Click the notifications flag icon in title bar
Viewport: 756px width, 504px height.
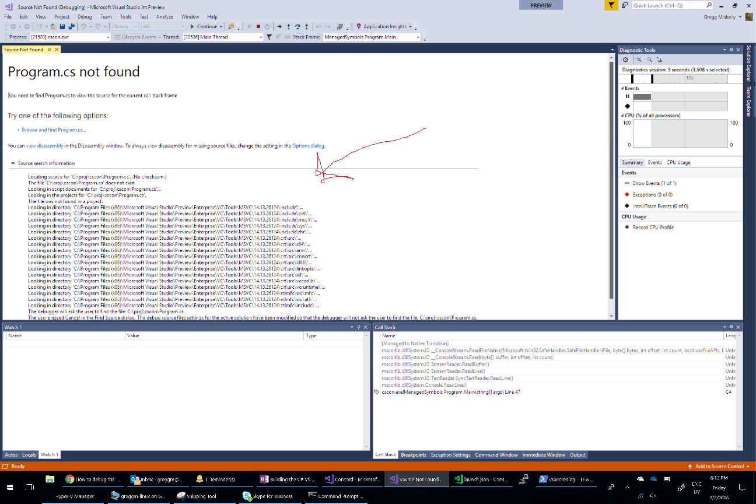610,5
